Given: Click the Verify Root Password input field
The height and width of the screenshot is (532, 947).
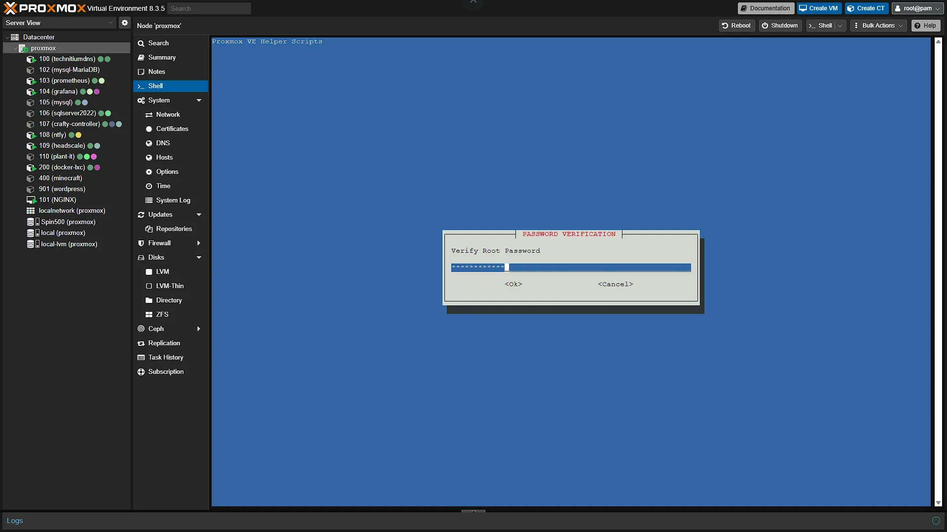Looking at the screenshot, I should 571,267.
